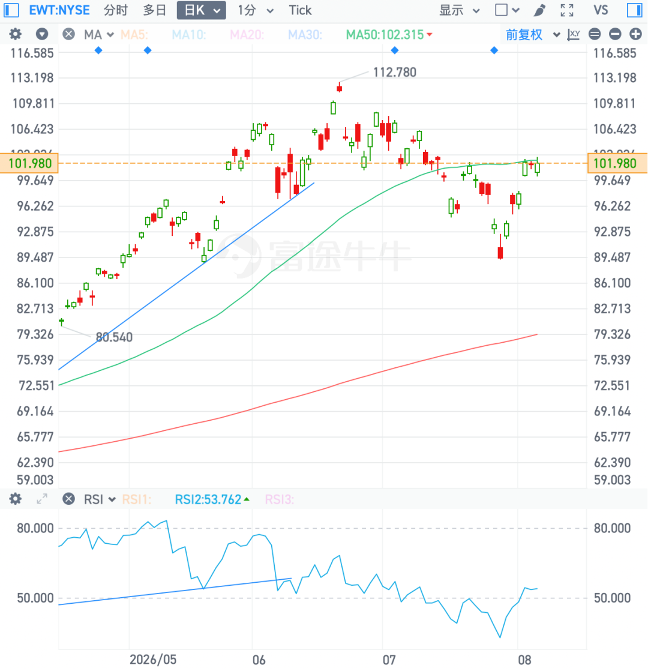Image resolution: width=648 pixels, height=671 pixels.
Task: Collapse indicators with the round arrow icon
Action: pos(42,34)
